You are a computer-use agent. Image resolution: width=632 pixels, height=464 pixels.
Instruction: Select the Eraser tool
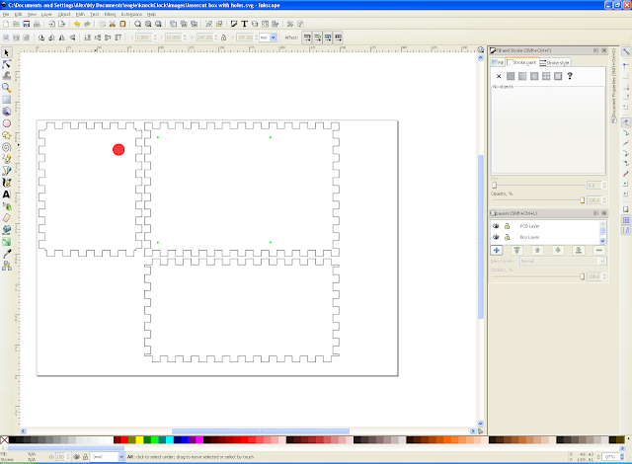[x=7, y=218]
